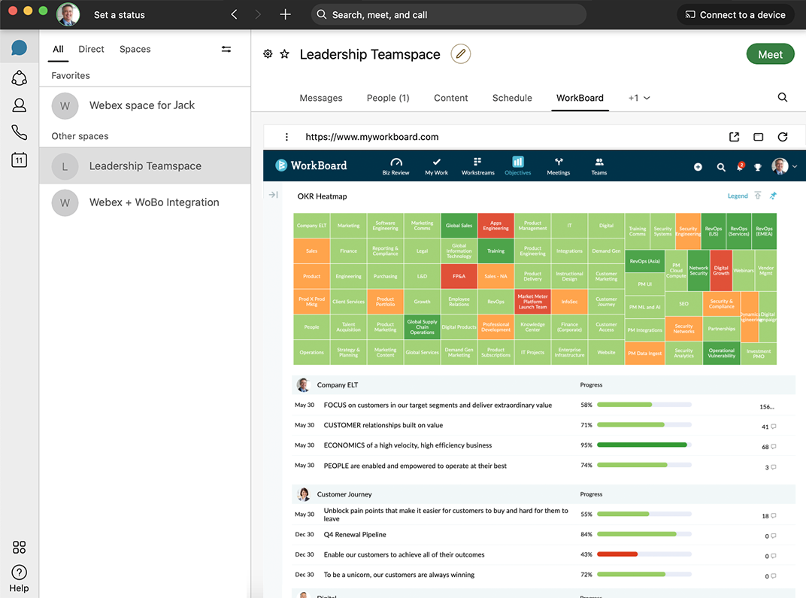Open the Contacts person icon
This screenshot has width=806, height=598.
coord(19,105)
